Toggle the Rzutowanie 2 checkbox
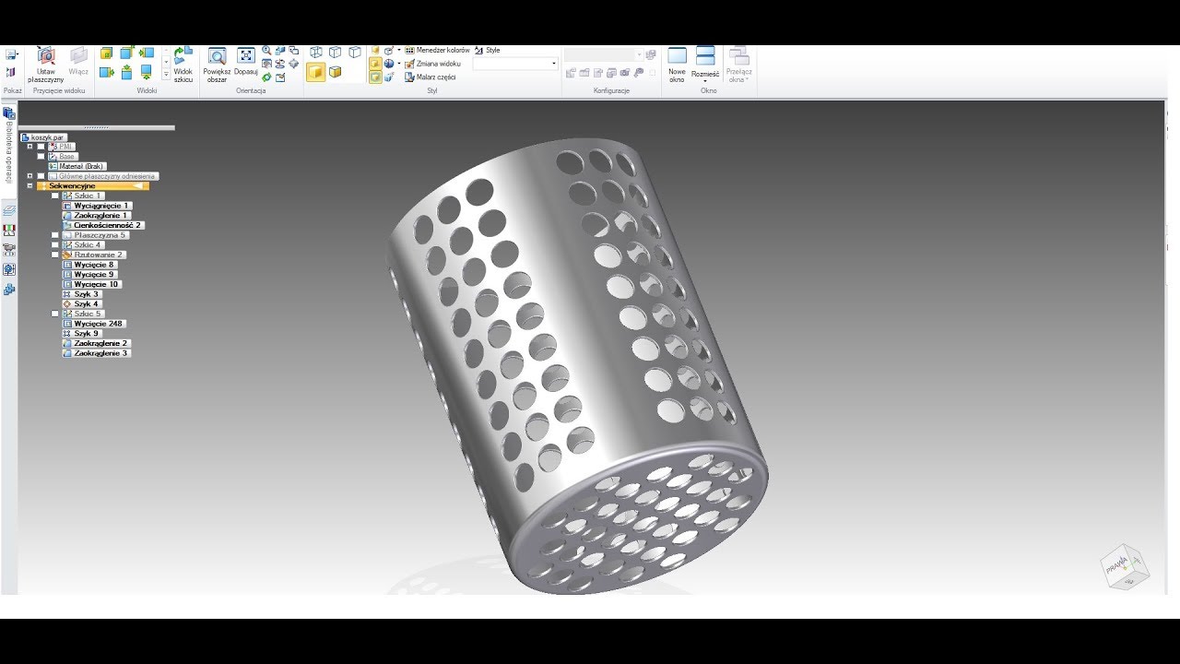This screenshot has width=1180, height=664. 55,255
